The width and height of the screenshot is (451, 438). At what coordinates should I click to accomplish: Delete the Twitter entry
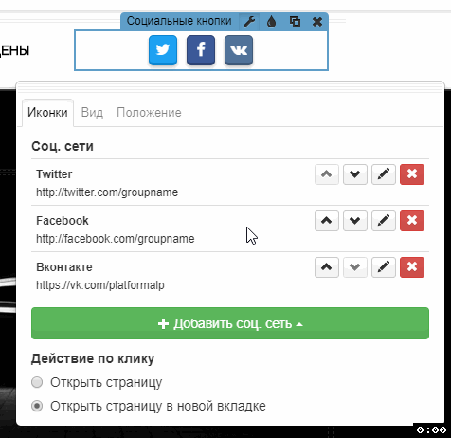click(x=412, y=174)
